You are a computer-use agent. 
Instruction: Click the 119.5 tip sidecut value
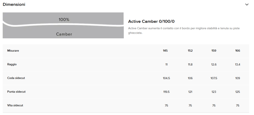(166, 92)
